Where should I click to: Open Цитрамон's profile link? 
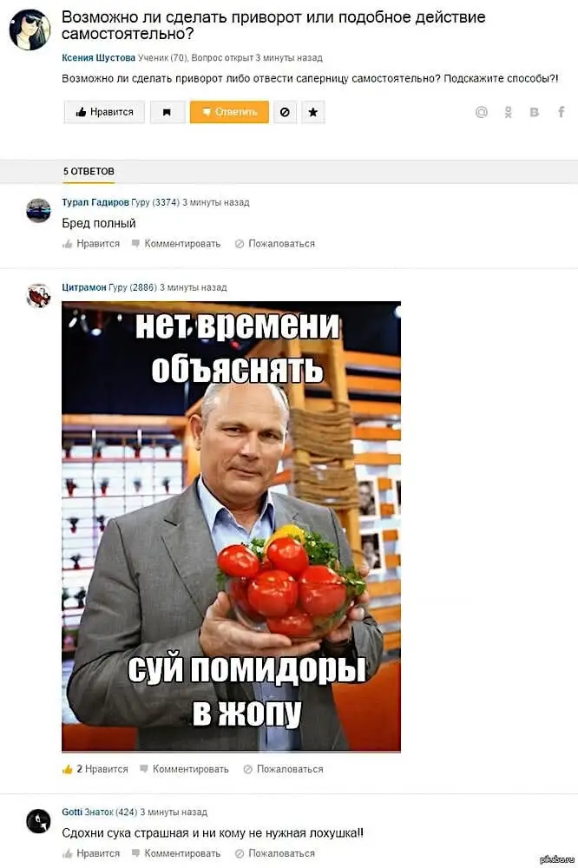(84, 287)
